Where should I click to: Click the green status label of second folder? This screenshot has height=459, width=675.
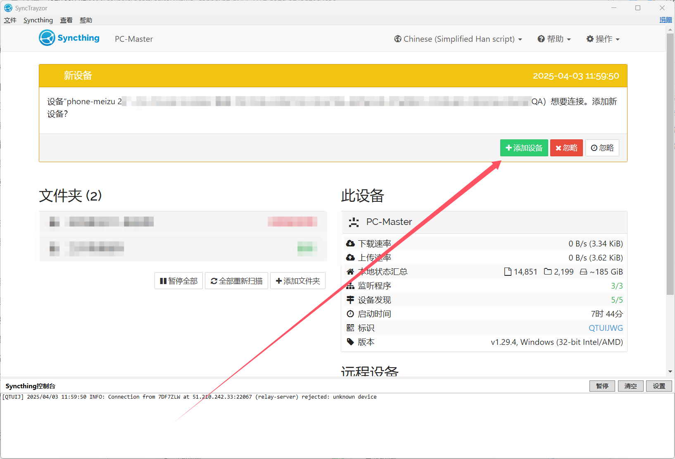[307, 248]
